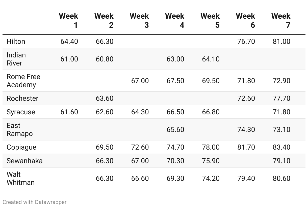The height and width of the screenshot is (208, 308).
Task: Click the Sewanhaka row label
Action: (x=24, y=161)
